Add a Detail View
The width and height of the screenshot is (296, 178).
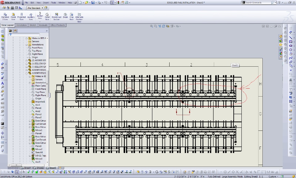click(x=47, y=16)
